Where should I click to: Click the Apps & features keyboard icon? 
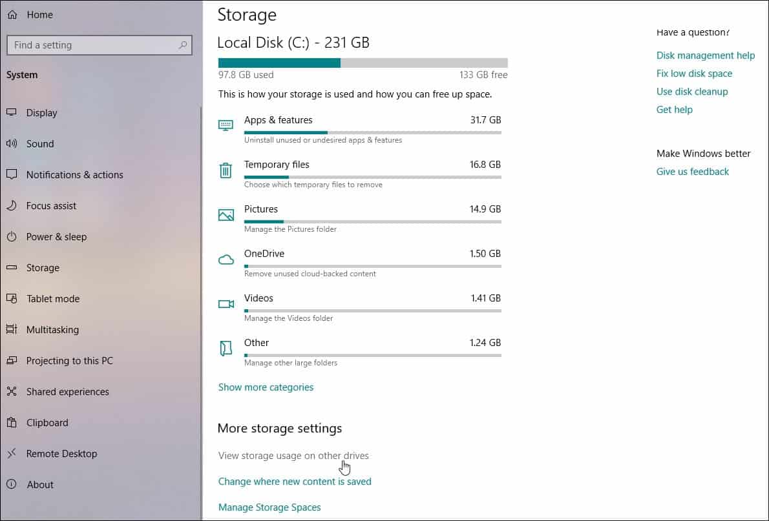pyautogui.click(x=226, y=125)
